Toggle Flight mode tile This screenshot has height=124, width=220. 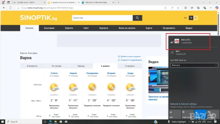[188, 114]
